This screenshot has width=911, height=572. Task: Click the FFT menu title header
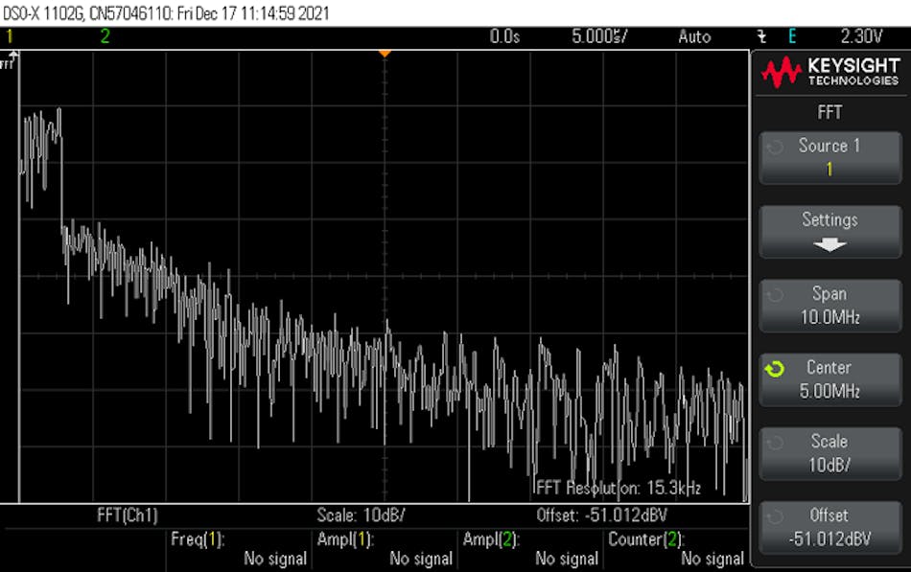(x=829, y=112)
